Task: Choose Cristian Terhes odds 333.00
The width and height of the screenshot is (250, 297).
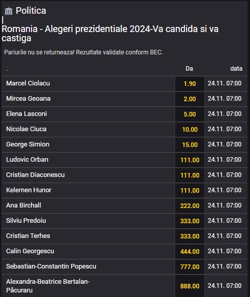Action: [x=190, y=236]
